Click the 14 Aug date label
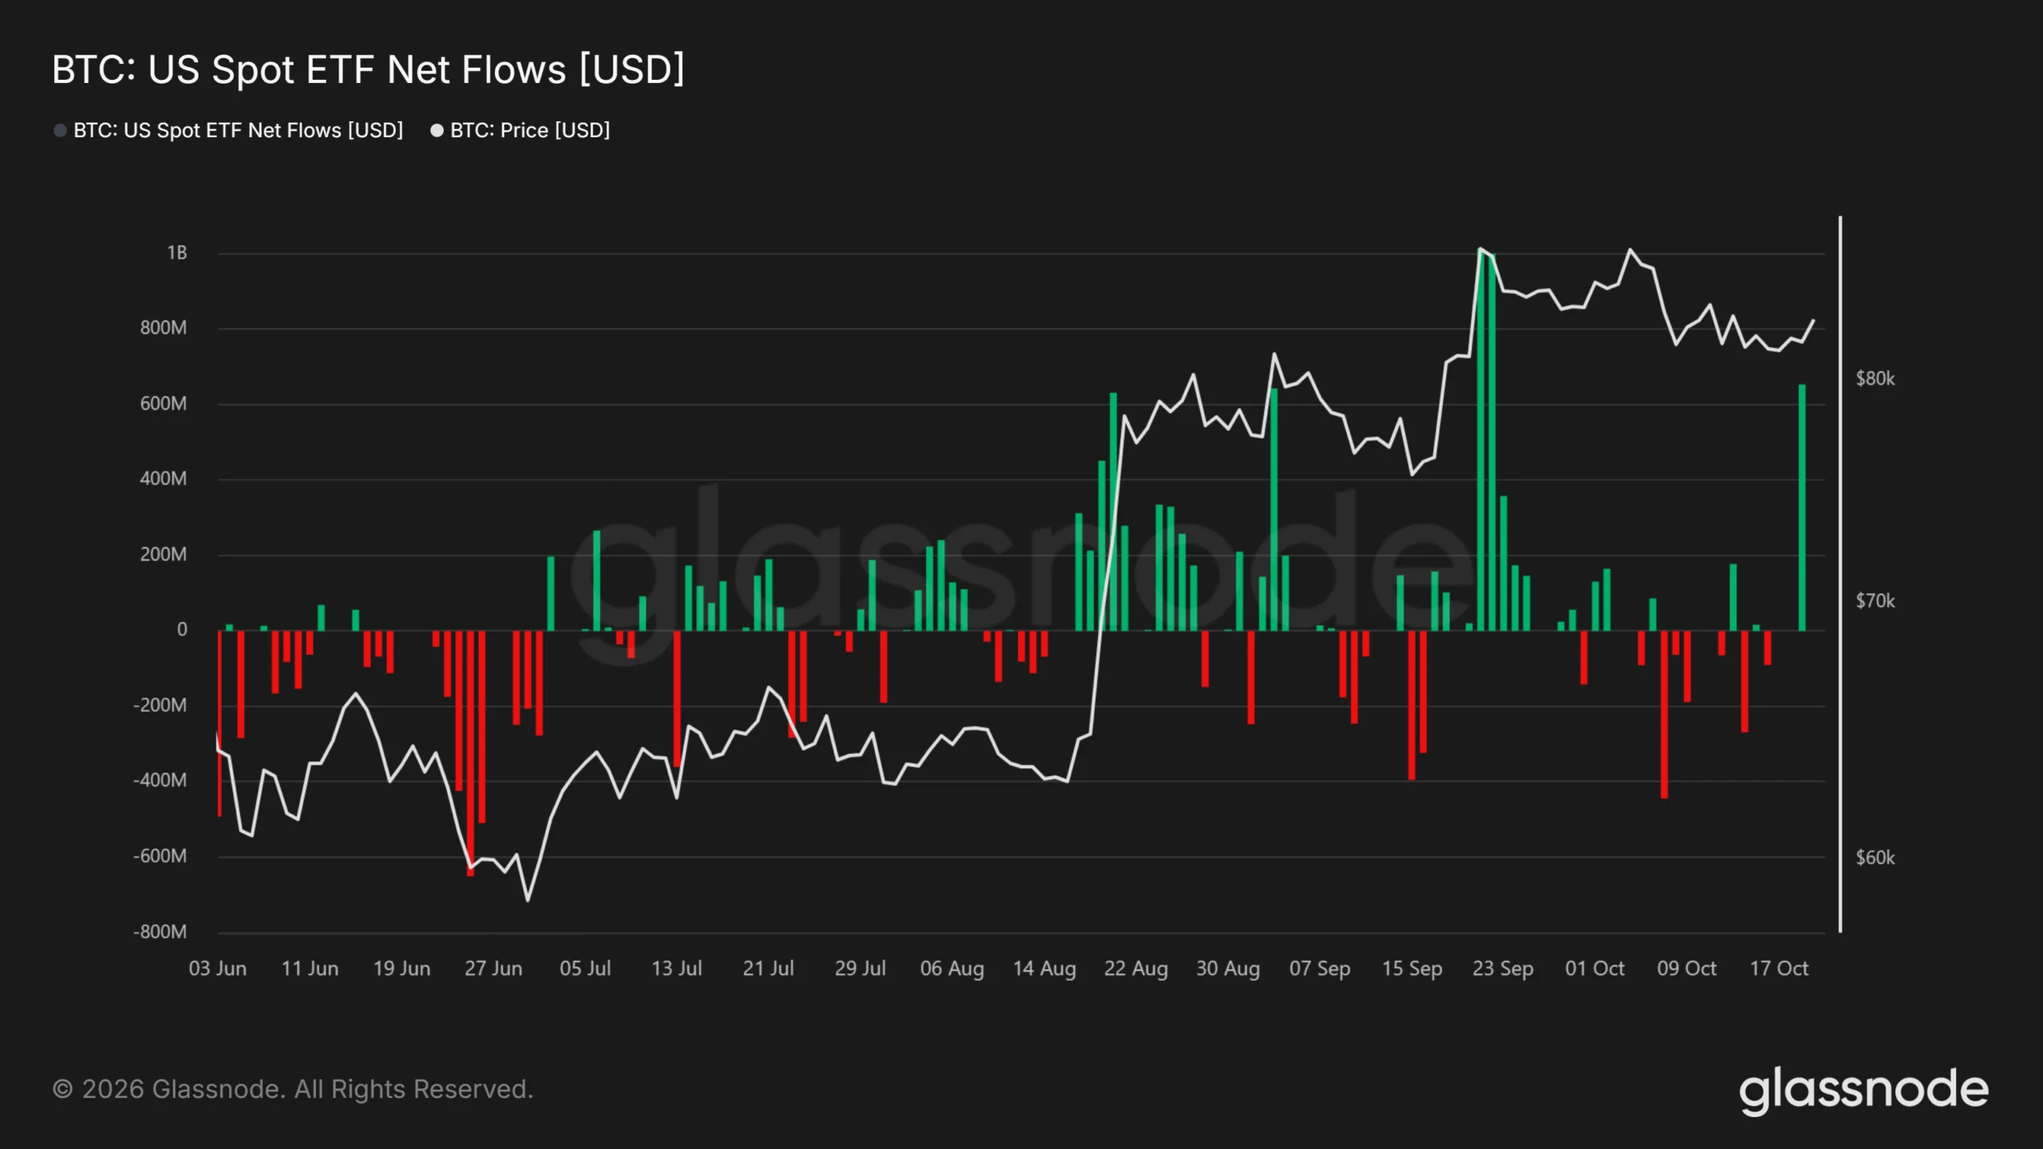The height and width of the screenshot is (1149, 2043). point(1045,969)
